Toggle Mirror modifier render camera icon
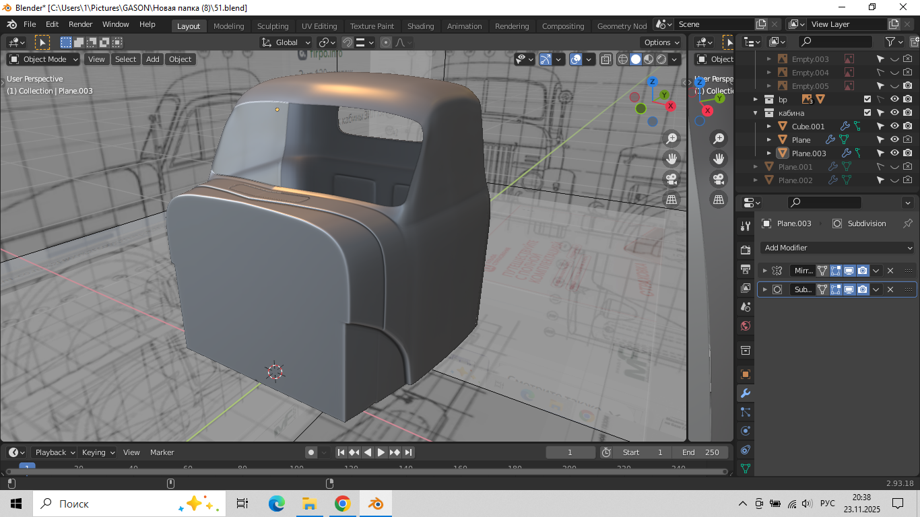The width and height of the screenshot is (920, 517). pos(862,271)
